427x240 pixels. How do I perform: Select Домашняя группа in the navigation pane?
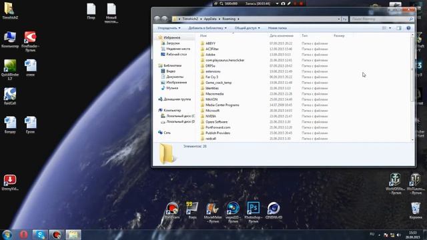coord(177,99)
